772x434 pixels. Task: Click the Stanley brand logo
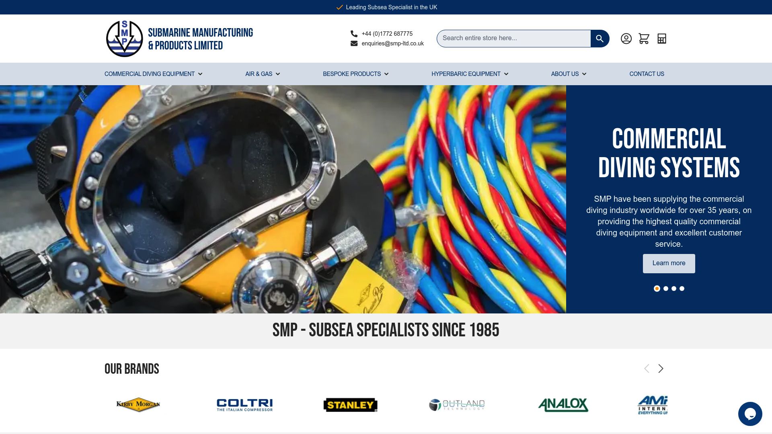click(x=351, y=405)
